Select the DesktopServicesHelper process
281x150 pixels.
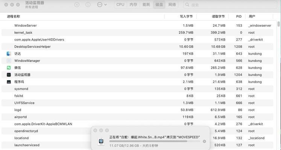pyautogui.click(x=137, y=46)
